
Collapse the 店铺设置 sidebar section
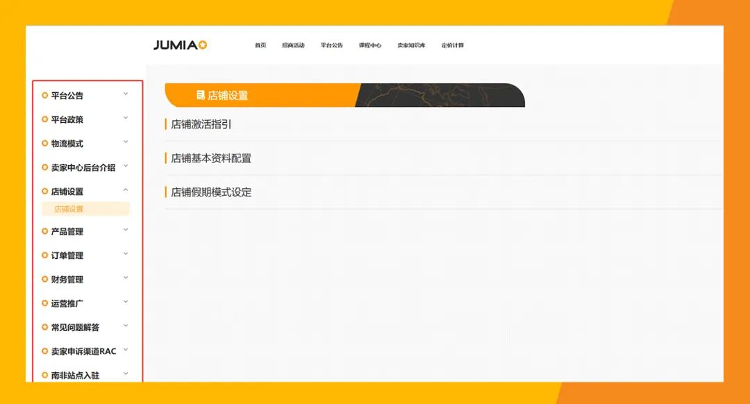[x=126, y=189]
